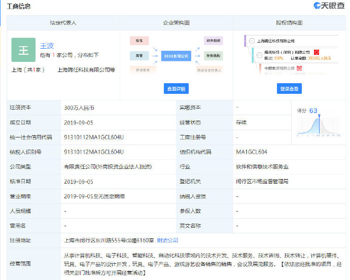This screenshot has height=280, width=350.
Task: Click the 股东 box in structure diagram
Action: pos(139,41)
